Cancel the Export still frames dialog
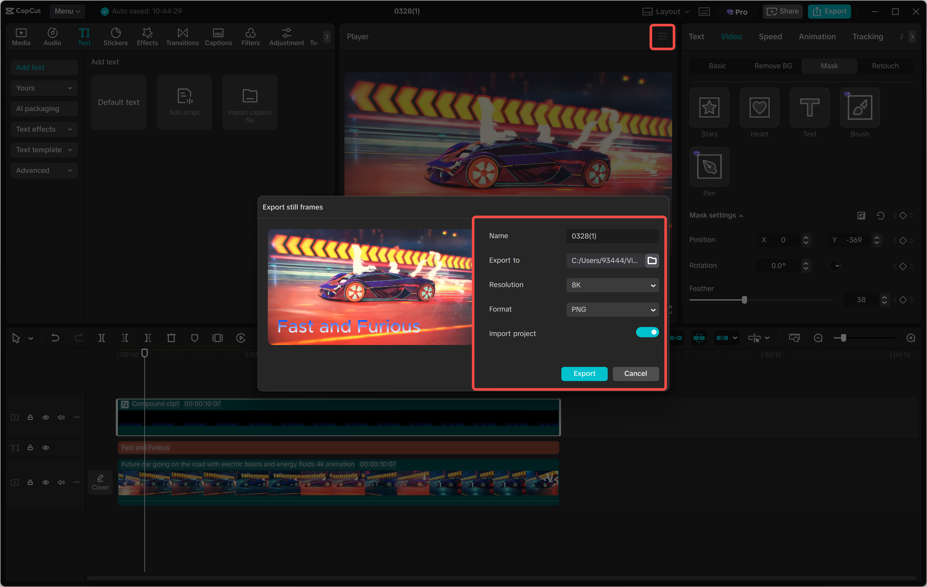927x587 pixels. tap(635, 373)
